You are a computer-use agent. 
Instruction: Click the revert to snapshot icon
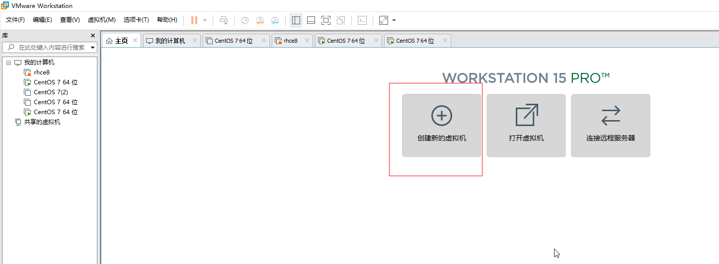pyautogui.click(x=260, y=20)
